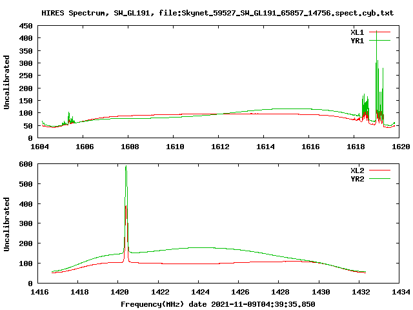
Task: Select the XL1 legend label
Action: click(357, 32)
